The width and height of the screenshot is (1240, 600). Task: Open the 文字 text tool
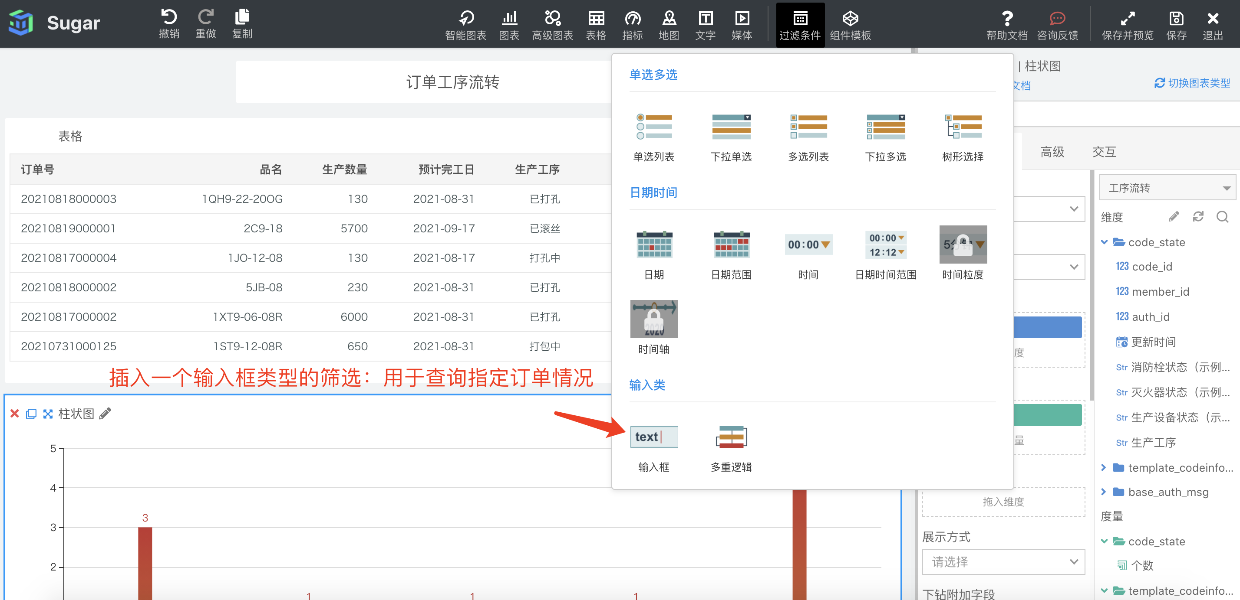pyautogui.click(x=705, y=25)
